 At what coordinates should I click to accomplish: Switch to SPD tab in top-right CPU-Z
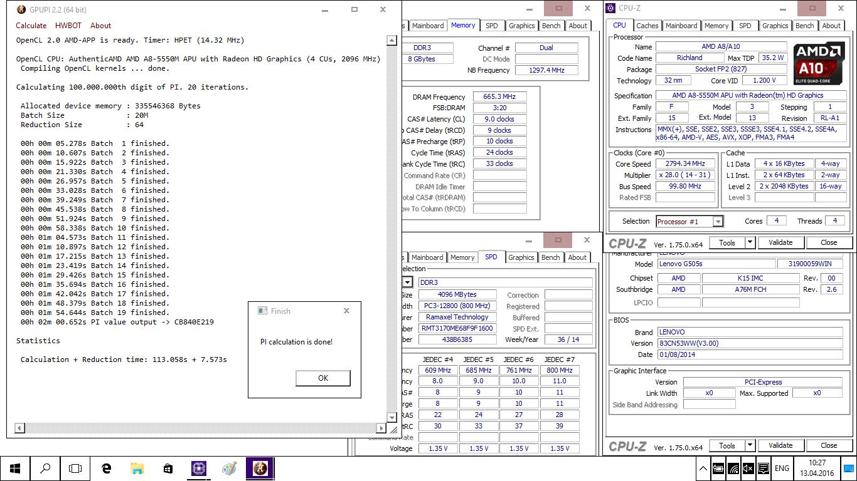745,26
